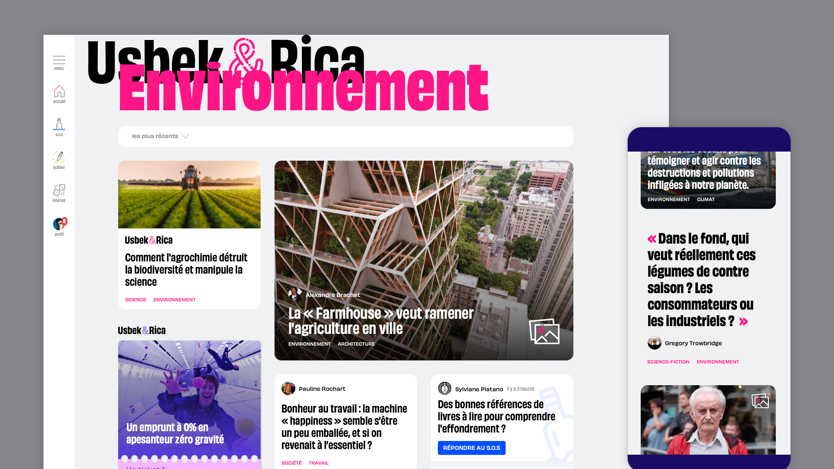834x469 pixels.
Task: Select ENVIRONNEMENT tag under Gregory Trowbridge
Action: (x=718, y=362)
